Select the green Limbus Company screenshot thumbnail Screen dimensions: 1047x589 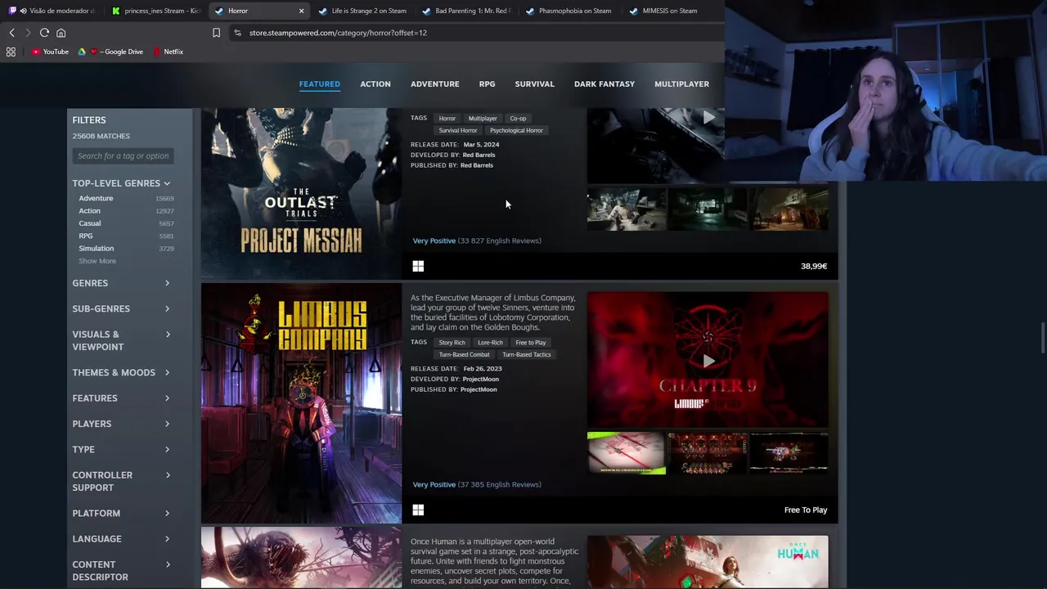(x=627, y=453)
